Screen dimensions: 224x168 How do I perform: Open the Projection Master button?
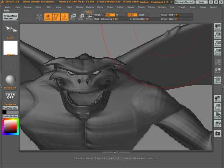click(x=10, y=17)
